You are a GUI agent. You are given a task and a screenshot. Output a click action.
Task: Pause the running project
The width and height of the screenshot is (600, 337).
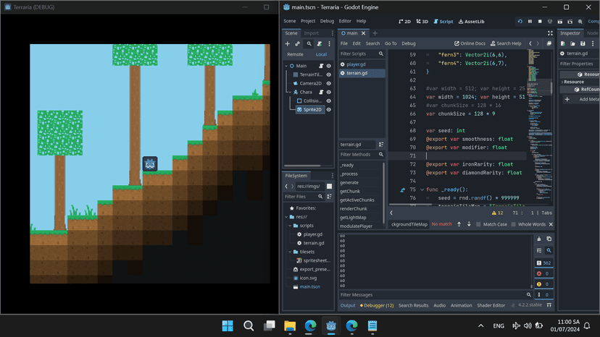coord(530,22)
